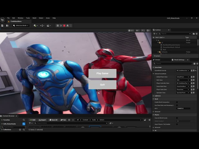
Task: Collapse the AI folder in Outliner
Action: coord(158,43)
